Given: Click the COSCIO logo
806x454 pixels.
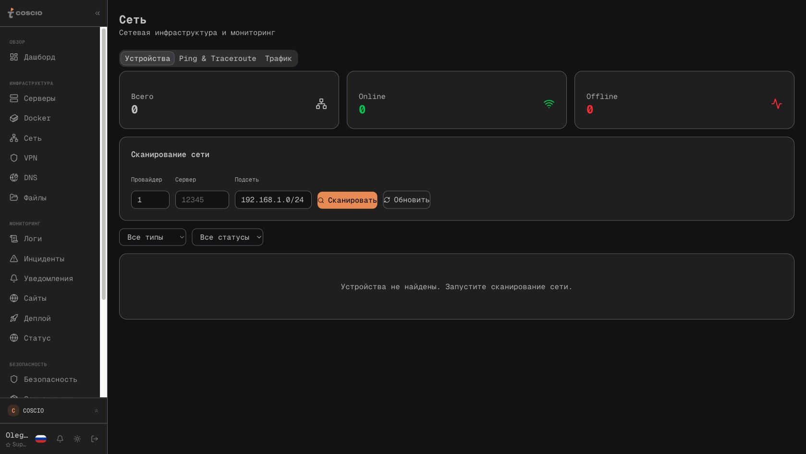Looking at the screenshot, I should [x=25, y=13].
